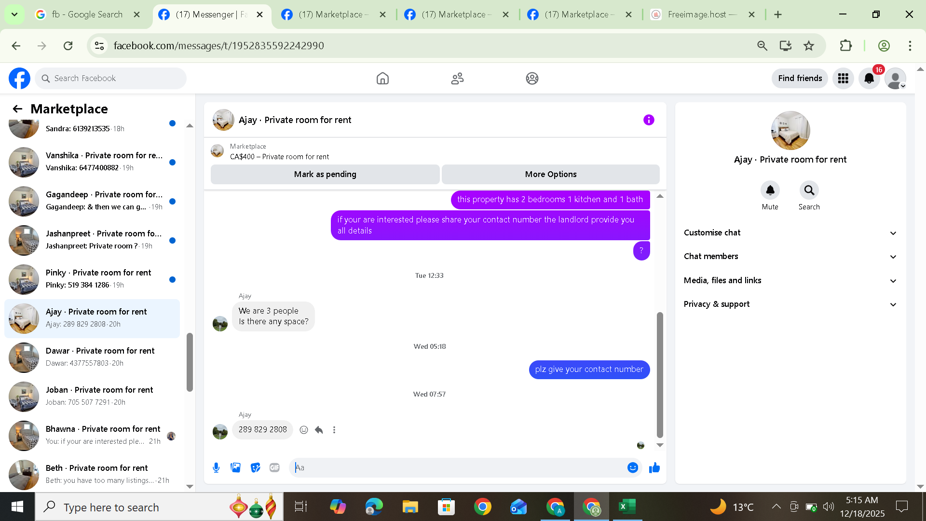
Task: Show hidden system tray icons
Action: tap(776, 507)
